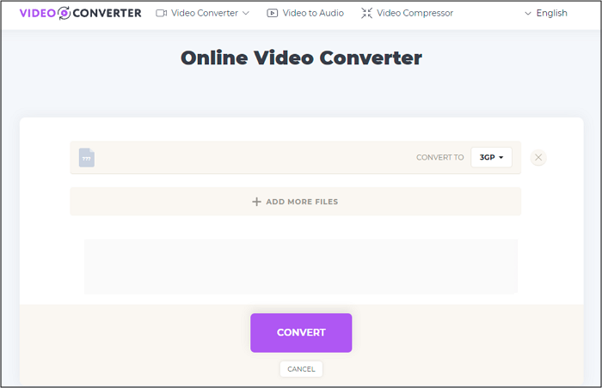Cancel the conversion

pos(301,368)
